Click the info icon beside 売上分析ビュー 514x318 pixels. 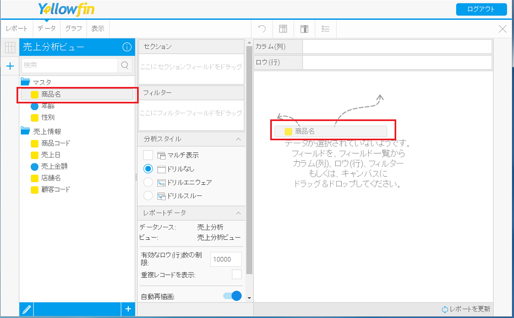127,48
